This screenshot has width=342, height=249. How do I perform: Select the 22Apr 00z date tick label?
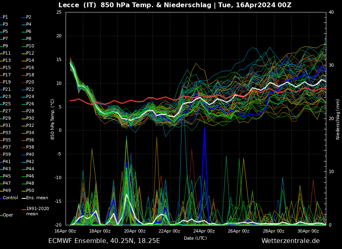point(169,231)
